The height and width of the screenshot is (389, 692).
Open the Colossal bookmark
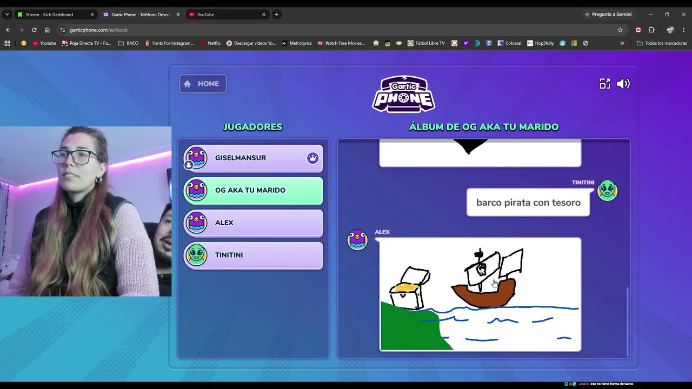pyautogui.click(x=509, y=43)
